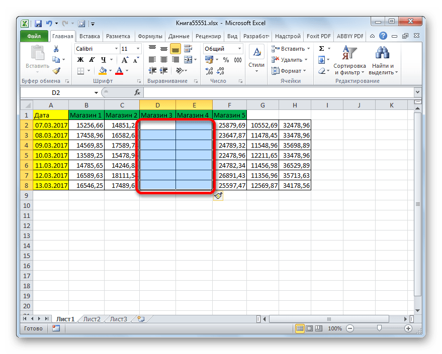This screenshot has height=354, width=442.
Task: Expand the Name Box dropdown arrow
Action: (x=96, y=92)
